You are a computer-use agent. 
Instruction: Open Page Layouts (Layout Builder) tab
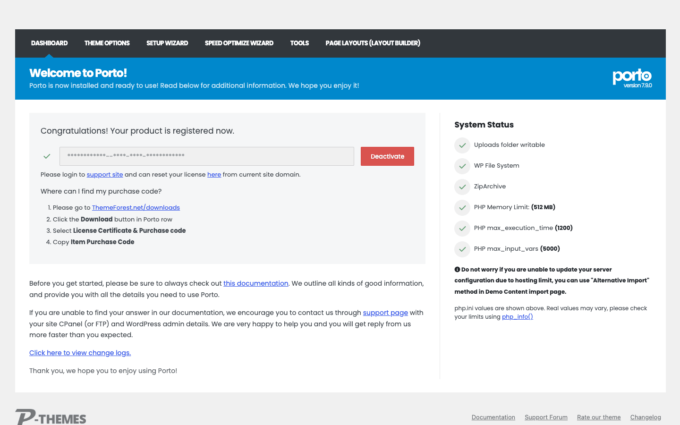(x=373, y=43)
